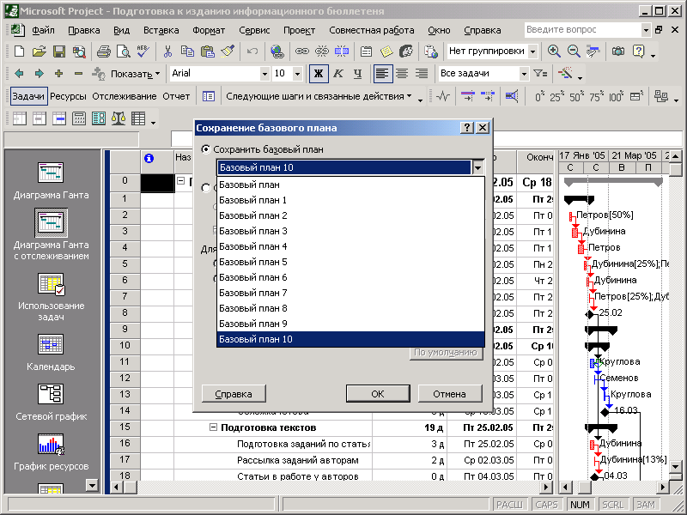
Task: Click the sidebar scroll-down arrow
Action: [92, 485]
